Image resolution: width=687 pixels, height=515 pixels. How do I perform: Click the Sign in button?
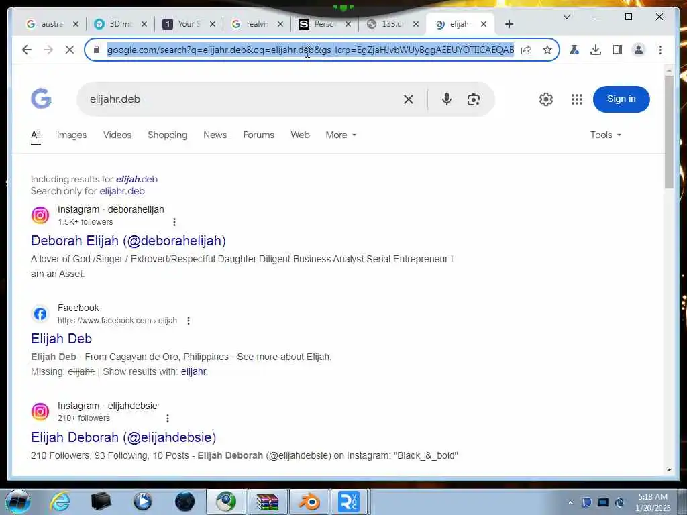click(x=621, y=99)
